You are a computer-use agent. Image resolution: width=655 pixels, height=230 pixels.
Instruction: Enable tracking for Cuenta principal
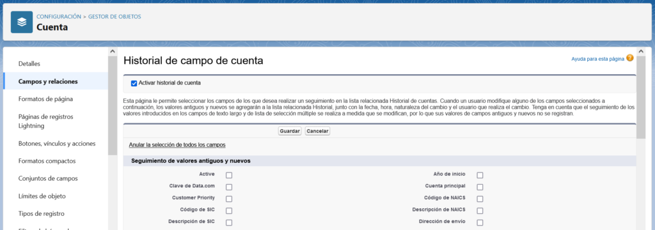[480, 187]
